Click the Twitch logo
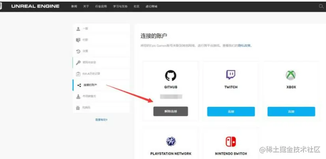 pyautogui.click(x=231, y=75)
